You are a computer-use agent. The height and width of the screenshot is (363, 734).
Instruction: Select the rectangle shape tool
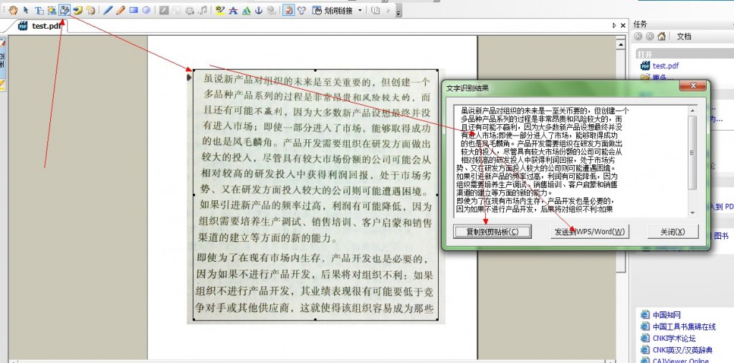click(133, 10)
